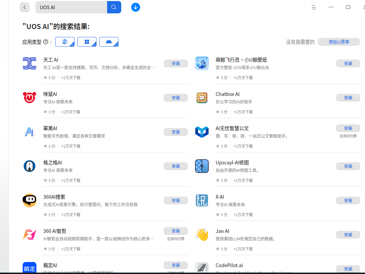
Task: Open the 360AI搜索 app title
Action: pyautogui.click(x=54, y=197)
